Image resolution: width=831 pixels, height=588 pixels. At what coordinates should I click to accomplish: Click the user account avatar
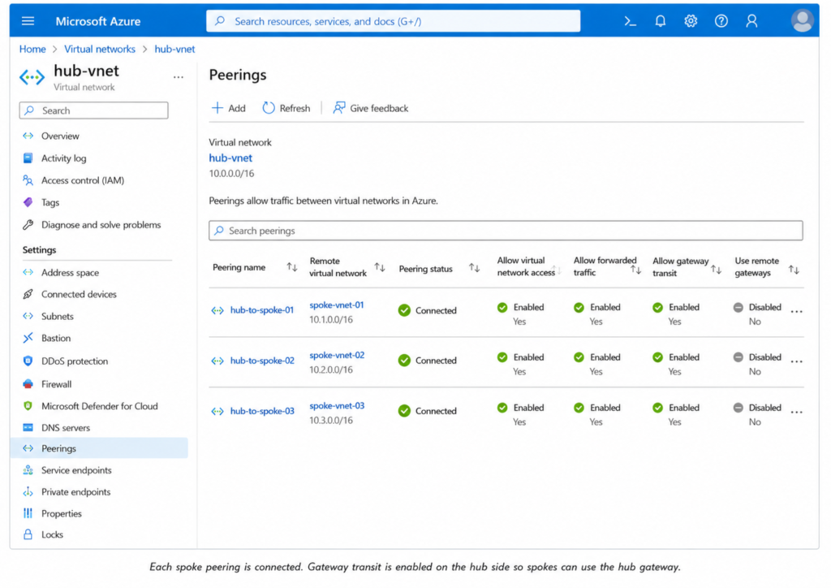coord(803,21)
